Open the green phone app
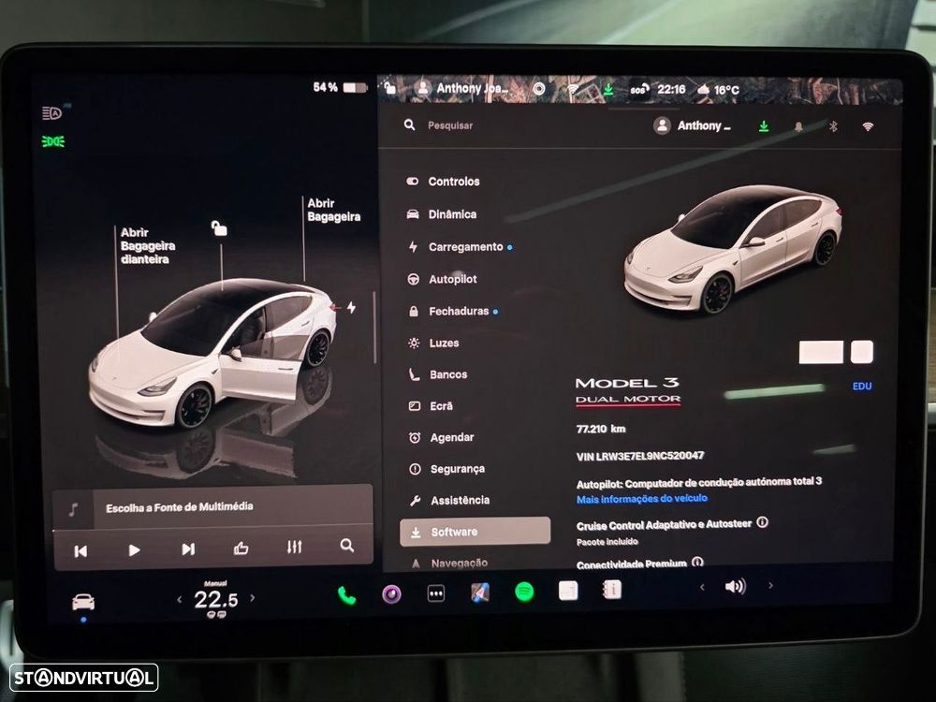The image size is (936, 702). point(347,595)
